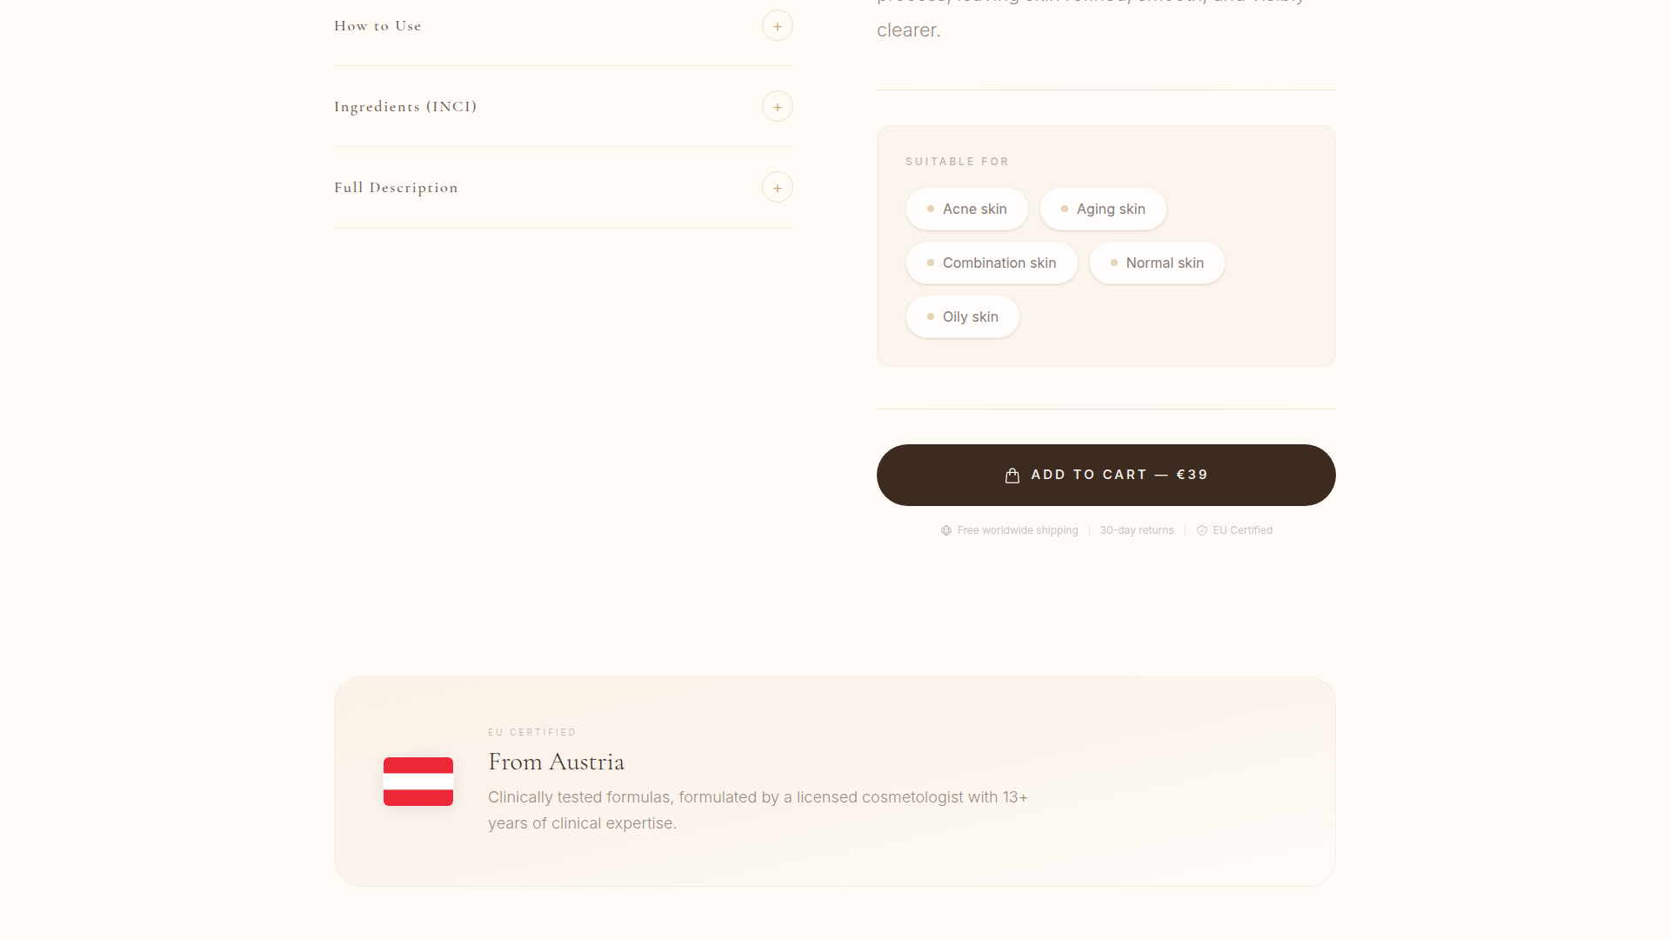Click the From Austria heading
This screenshot has width=1670, height=939.
[x=556, y=763]
